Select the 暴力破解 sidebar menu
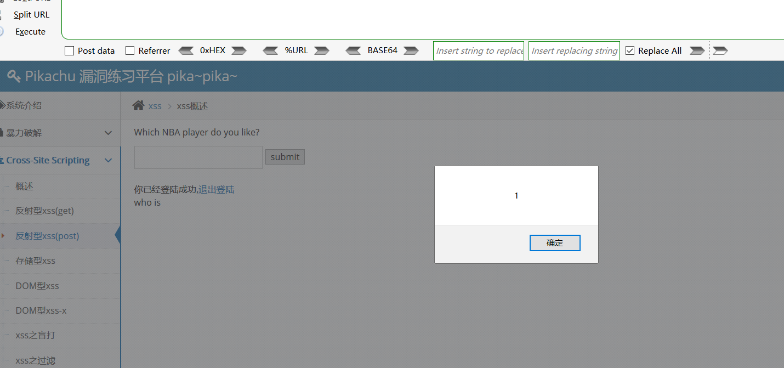The image size is (784, 368). coord(60,133)
